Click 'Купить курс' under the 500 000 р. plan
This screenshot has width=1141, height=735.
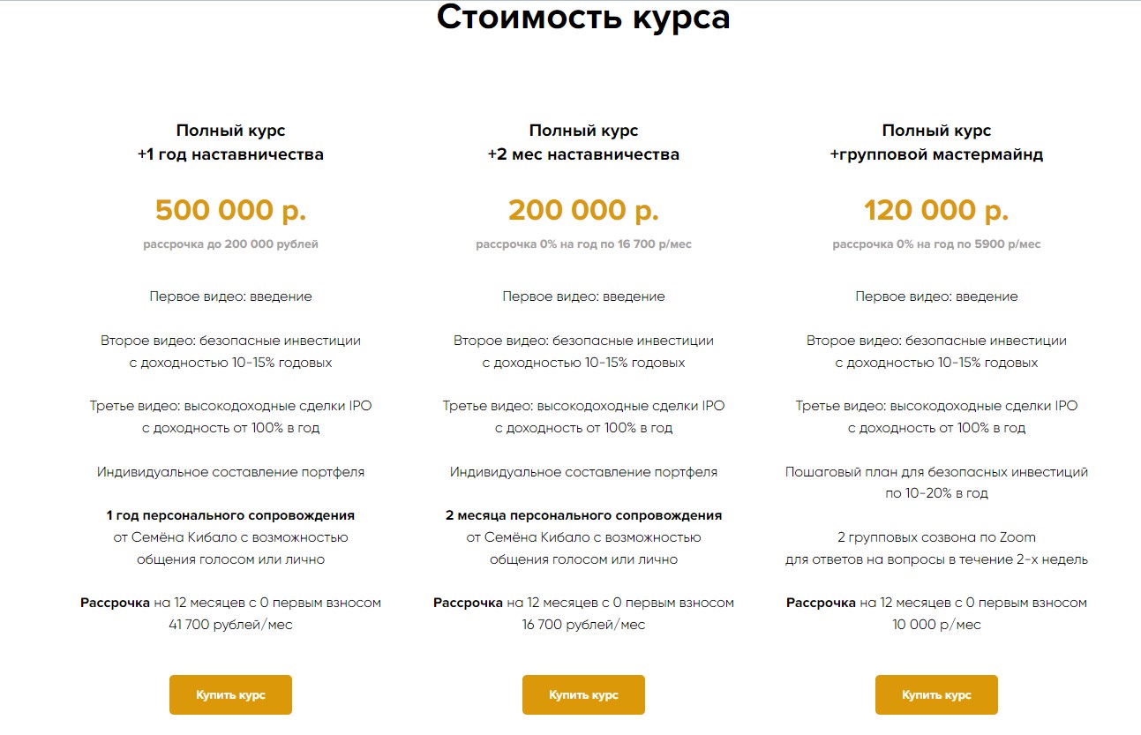pyautogui.click(x=230, y=694)
